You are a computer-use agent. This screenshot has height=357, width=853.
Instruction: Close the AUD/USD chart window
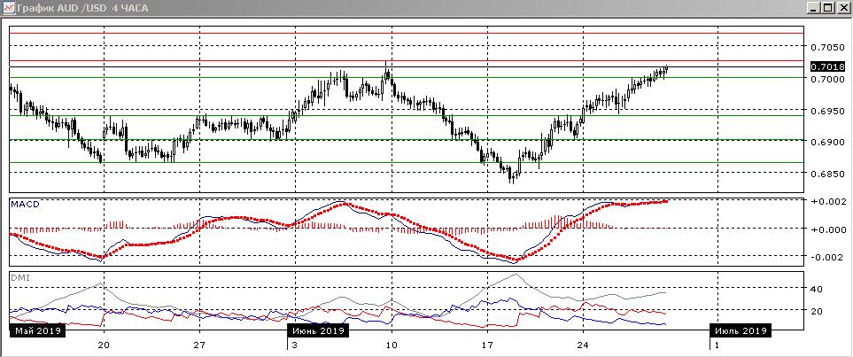pyautogui.click(x=842, y=8)
